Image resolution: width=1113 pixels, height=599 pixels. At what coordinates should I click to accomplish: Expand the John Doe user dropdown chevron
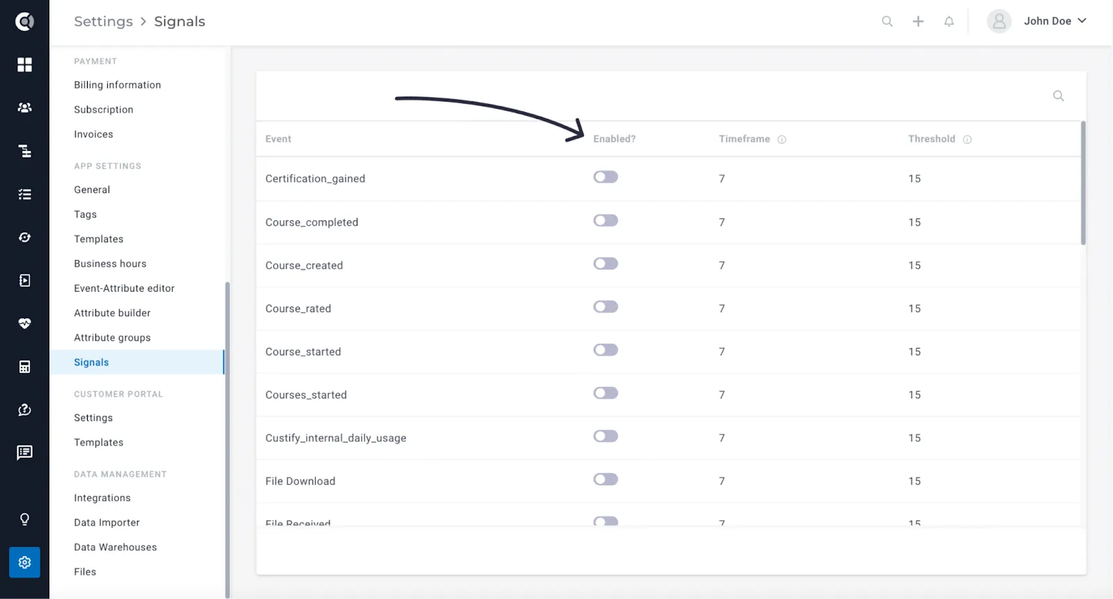pos(1082,21)
